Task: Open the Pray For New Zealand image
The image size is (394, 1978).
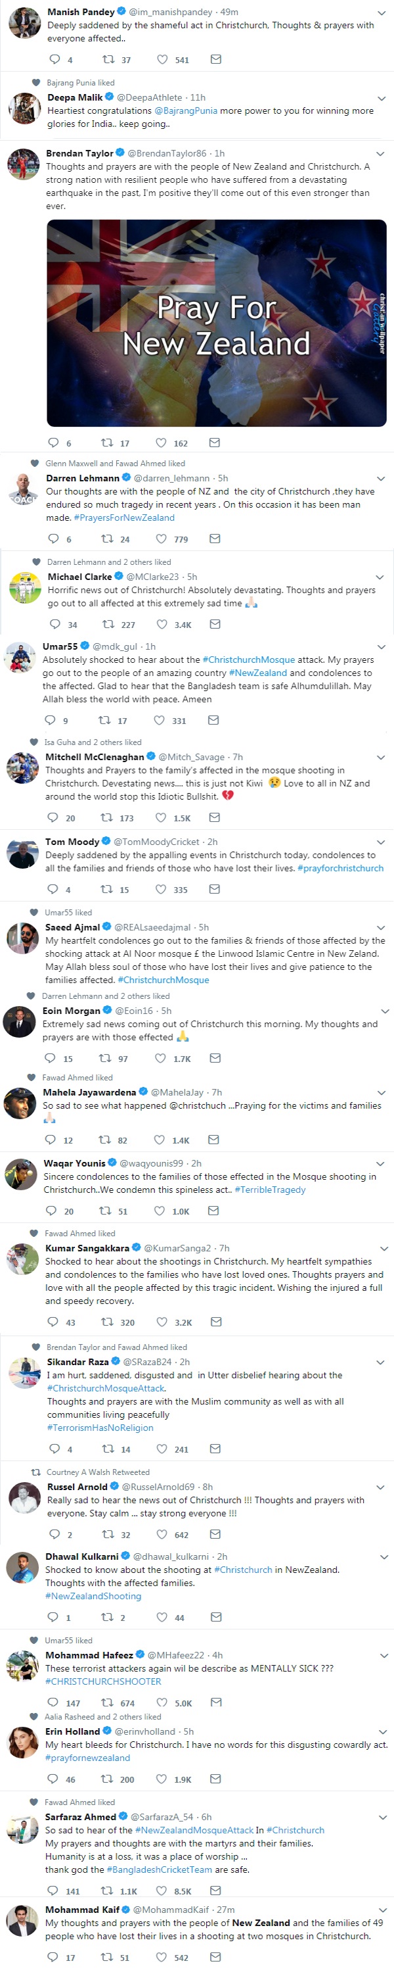Action: [216, 322]
